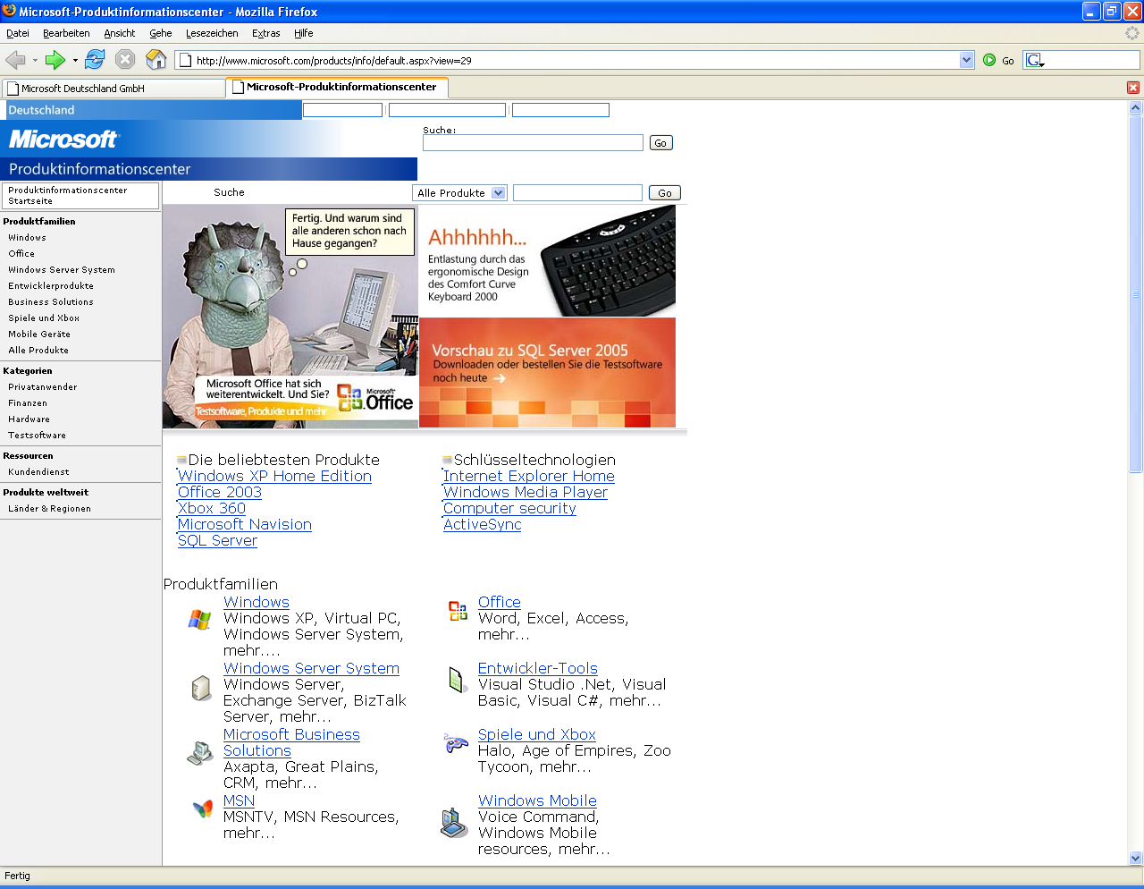Open the Windows XP Home Edition link
Screen dimensions: 1144x889
click(274, 477)
